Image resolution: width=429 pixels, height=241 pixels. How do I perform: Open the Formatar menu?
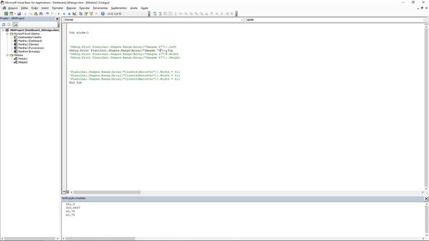(x=58, y=8)
